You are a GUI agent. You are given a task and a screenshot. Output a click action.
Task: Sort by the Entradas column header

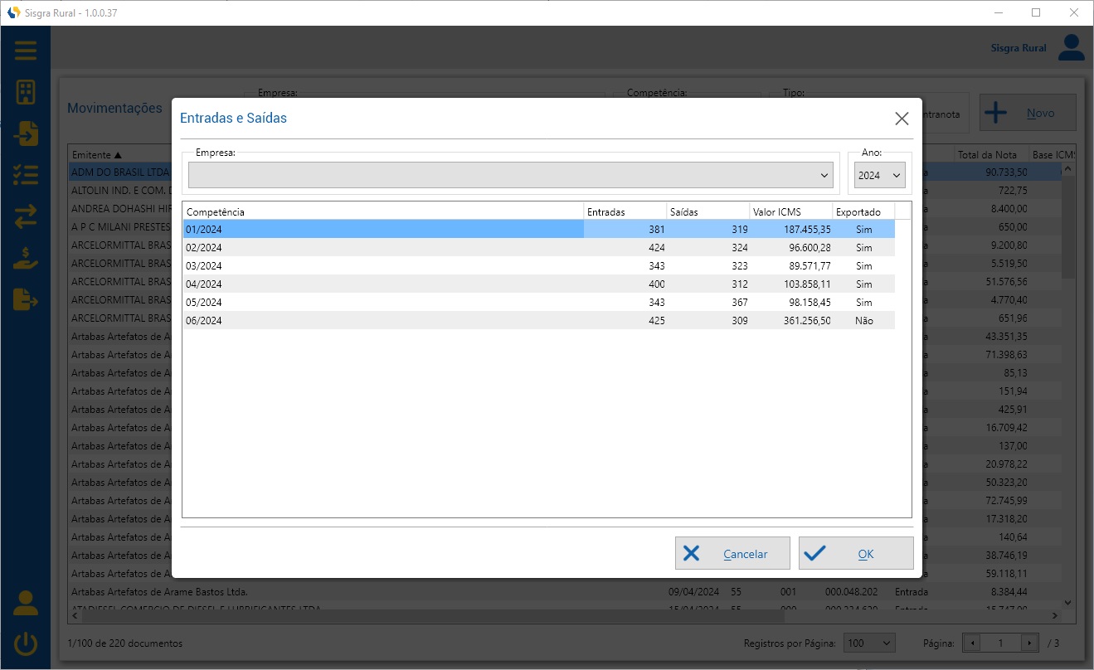(624, 211)
